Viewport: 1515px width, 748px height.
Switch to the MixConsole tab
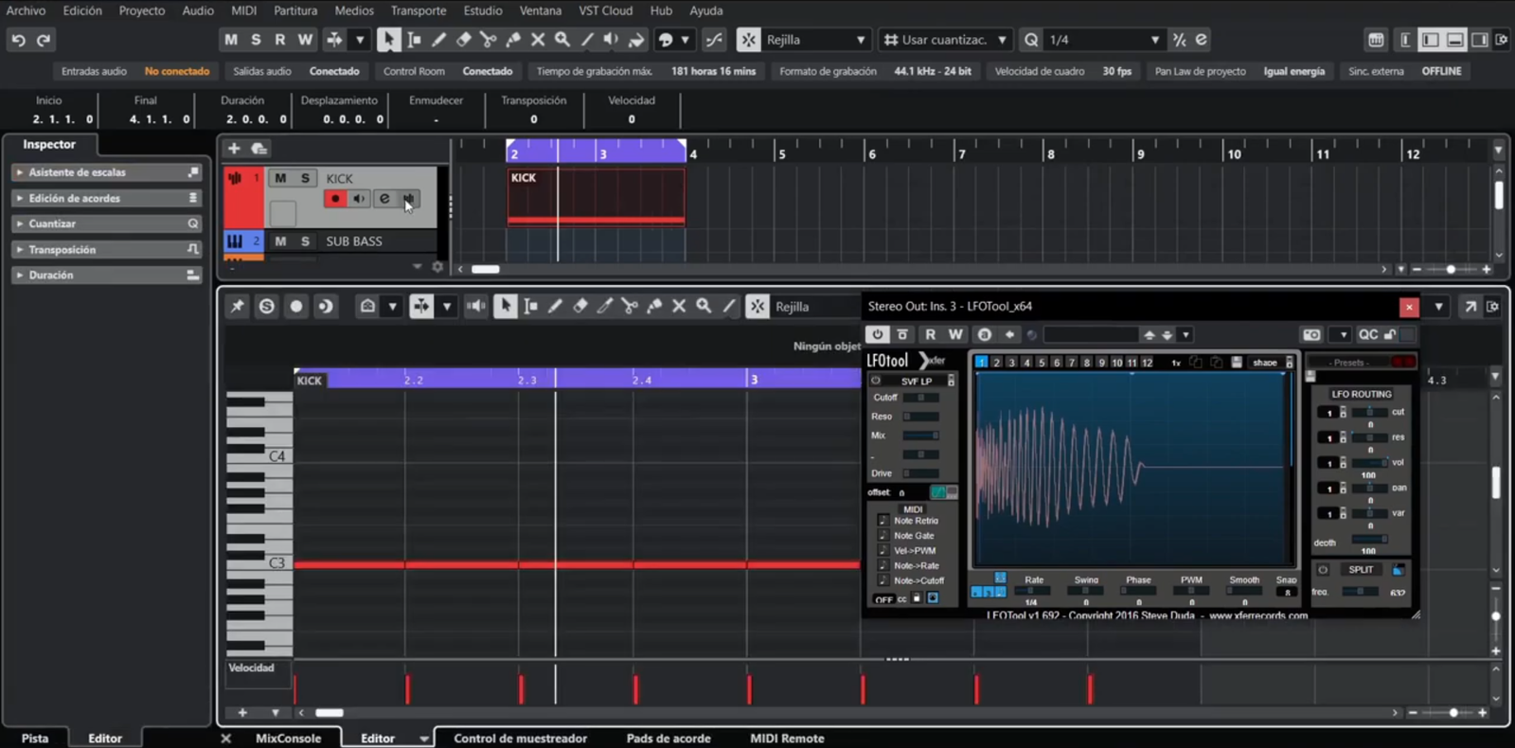tap(288, 739)
